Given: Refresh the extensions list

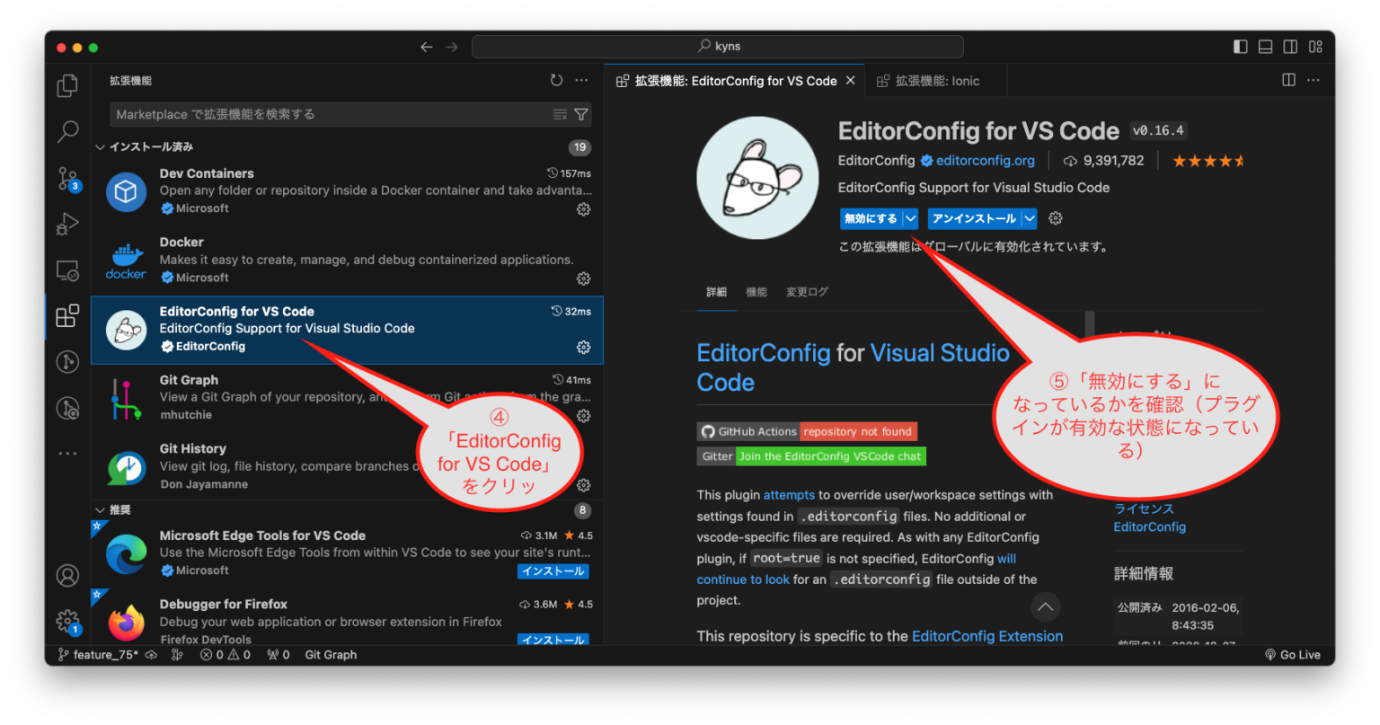Looking at the screenshot, I should tap(557, 80).
